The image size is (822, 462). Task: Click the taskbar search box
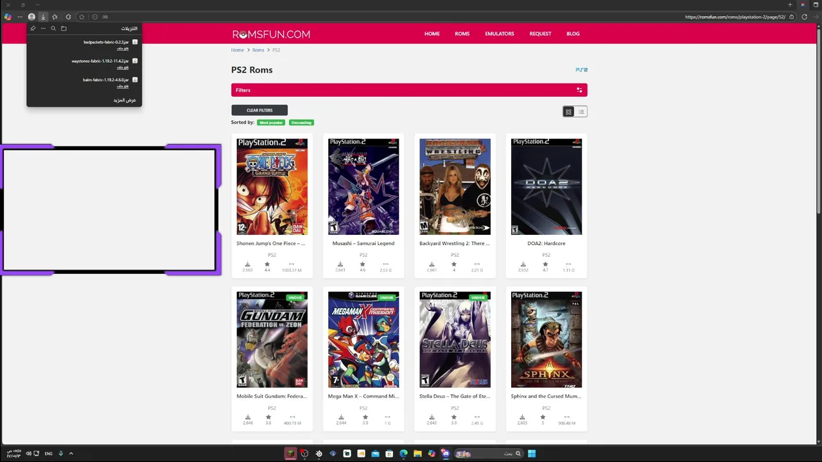489,454
